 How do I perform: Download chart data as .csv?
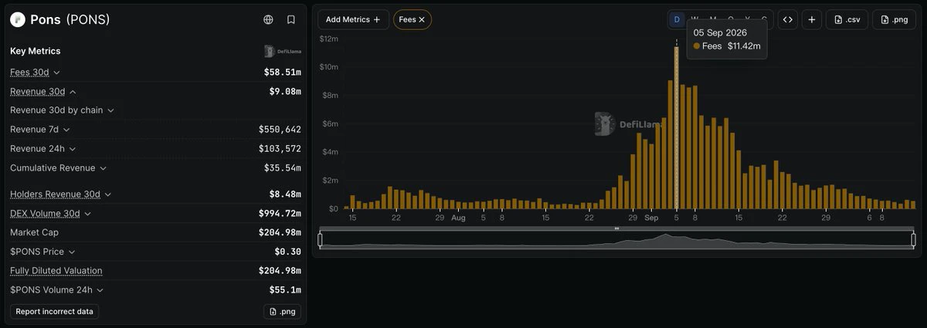click(x=847, y=19)
